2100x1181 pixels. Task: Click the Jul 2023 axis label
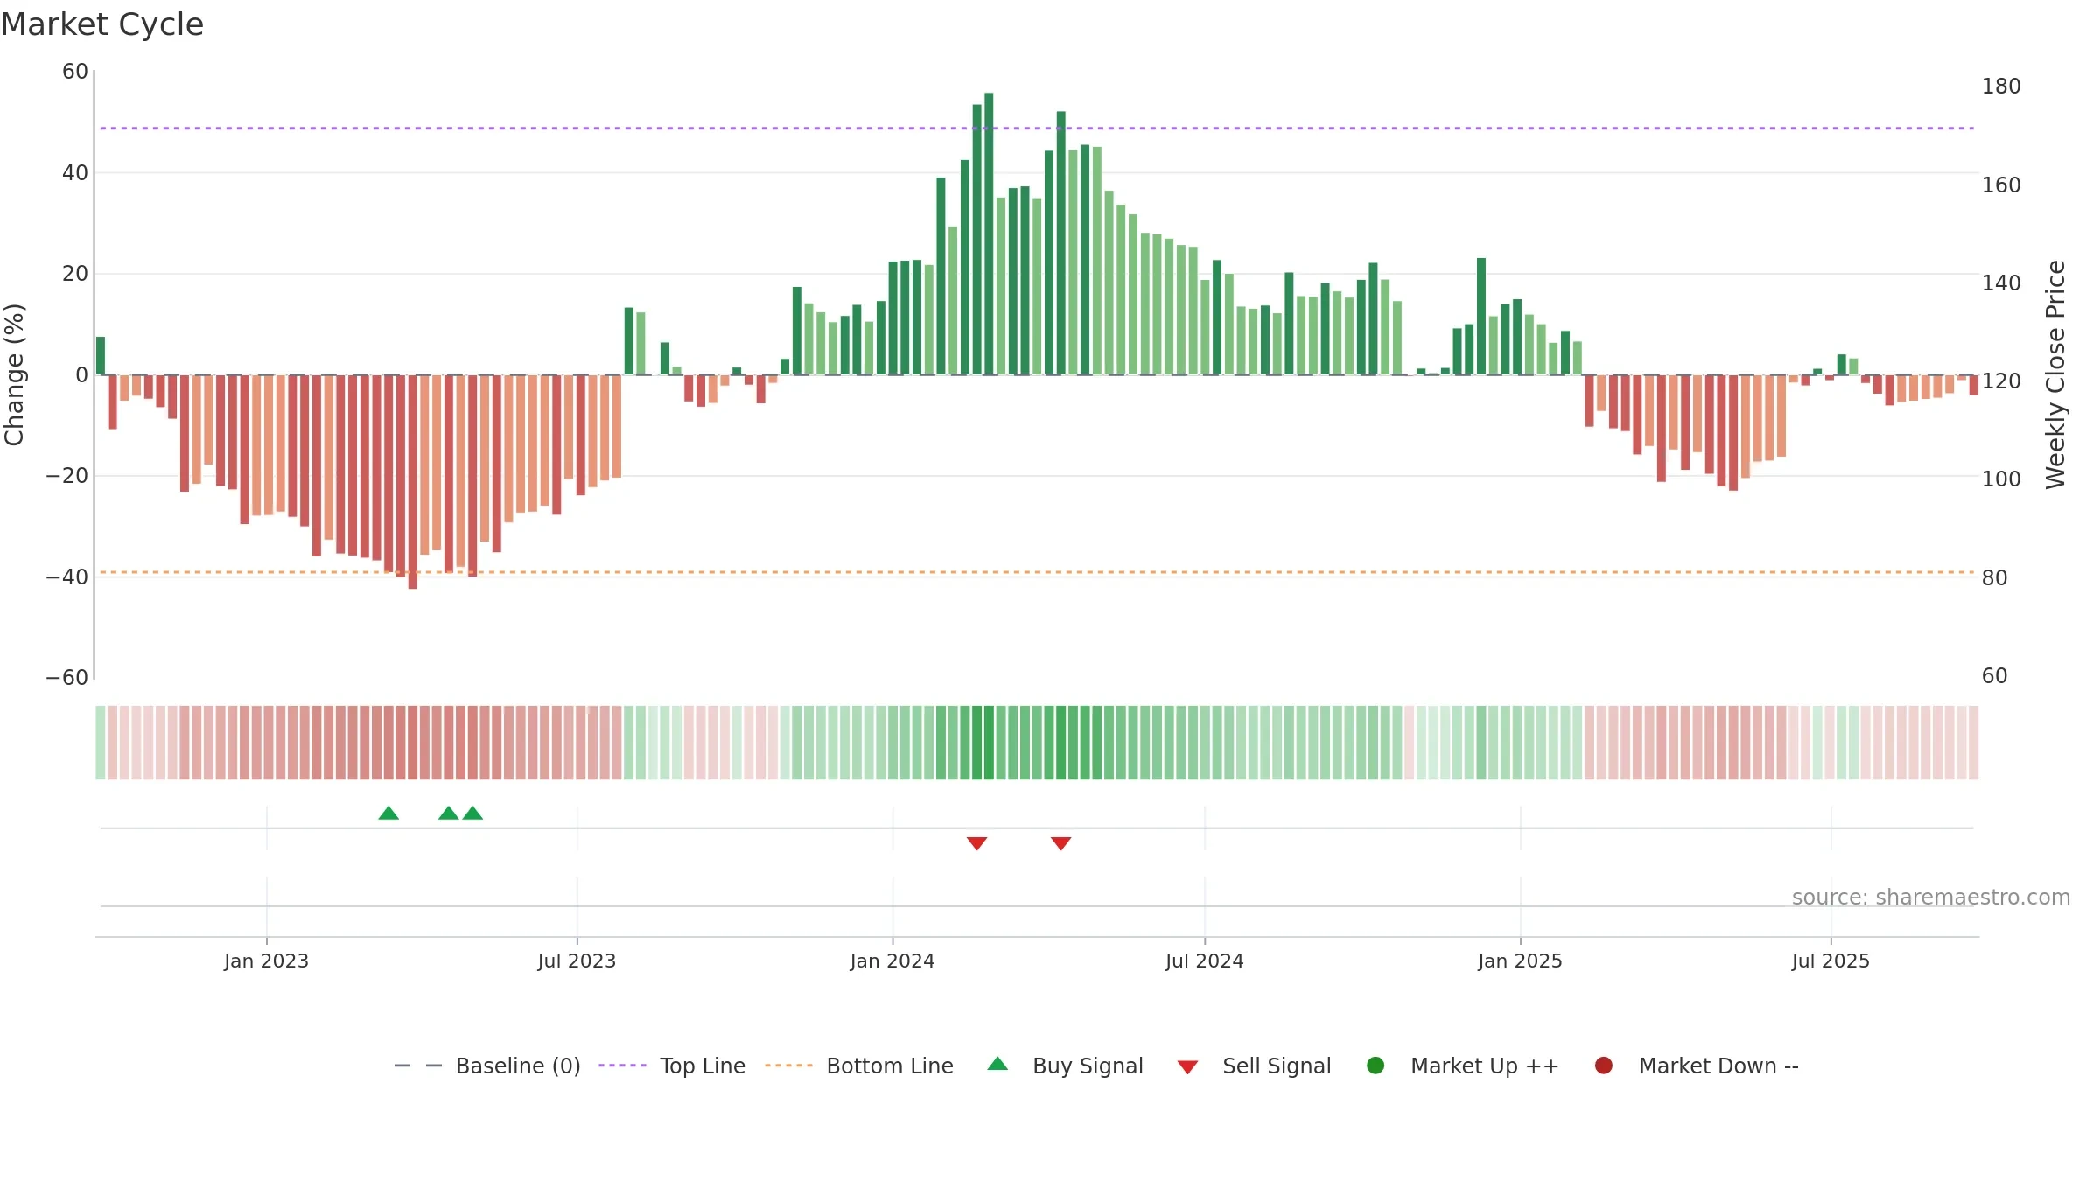(577, 961)
